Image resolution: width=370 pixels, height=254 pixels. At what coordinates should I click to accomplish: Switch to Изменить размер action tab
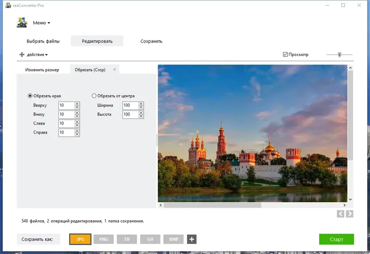point(42,70)
